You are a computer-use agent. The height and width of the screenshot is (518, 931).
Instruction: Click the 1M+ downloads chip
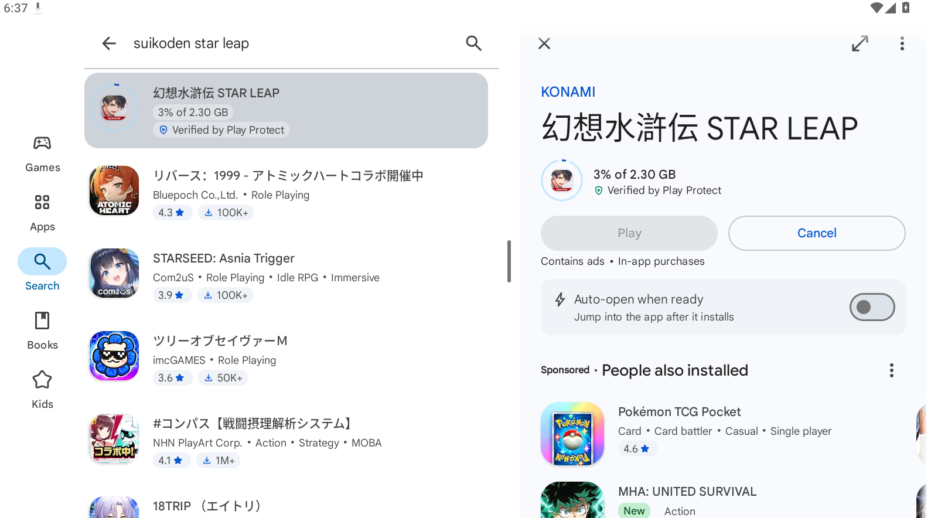(219, 461)
